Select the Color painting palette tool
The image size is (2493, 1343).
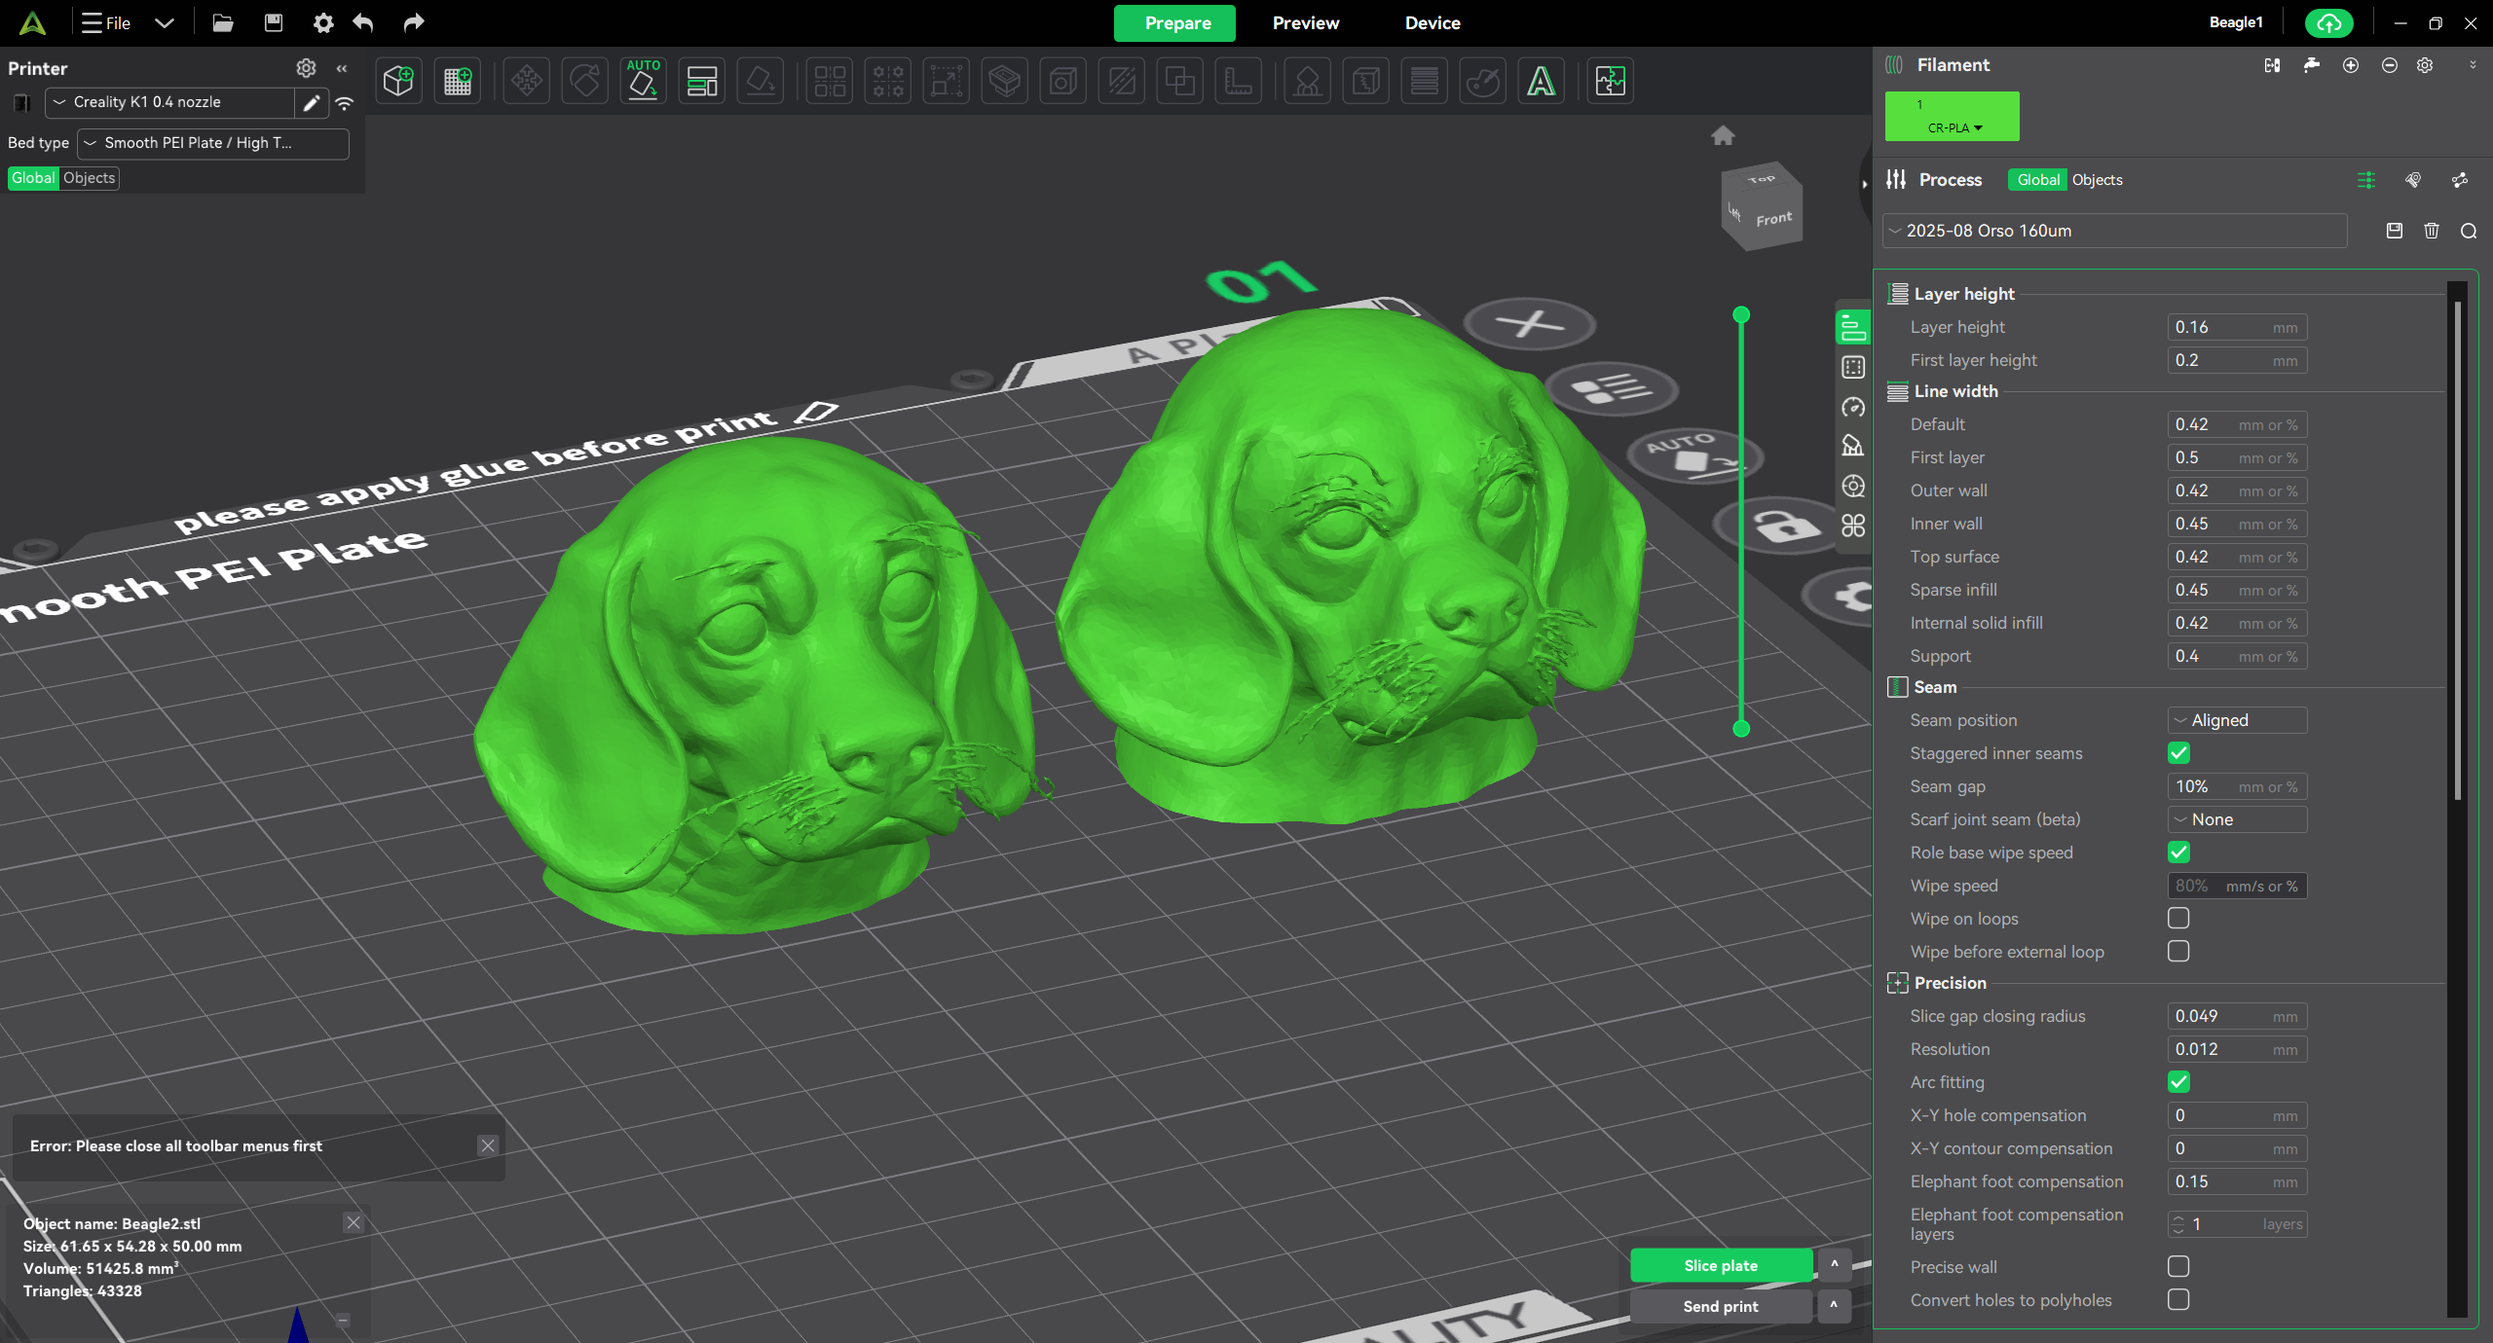1483,81
